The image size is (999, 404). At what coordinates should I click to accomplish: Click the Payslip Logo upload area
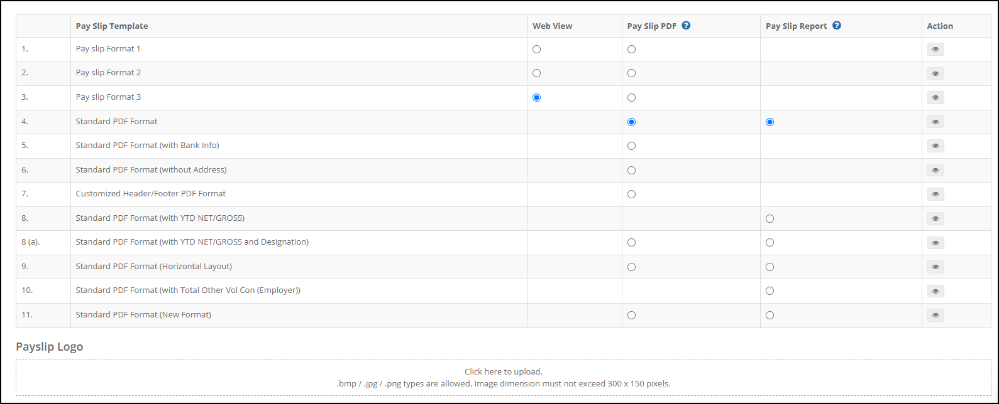click(x=504, y=377)
